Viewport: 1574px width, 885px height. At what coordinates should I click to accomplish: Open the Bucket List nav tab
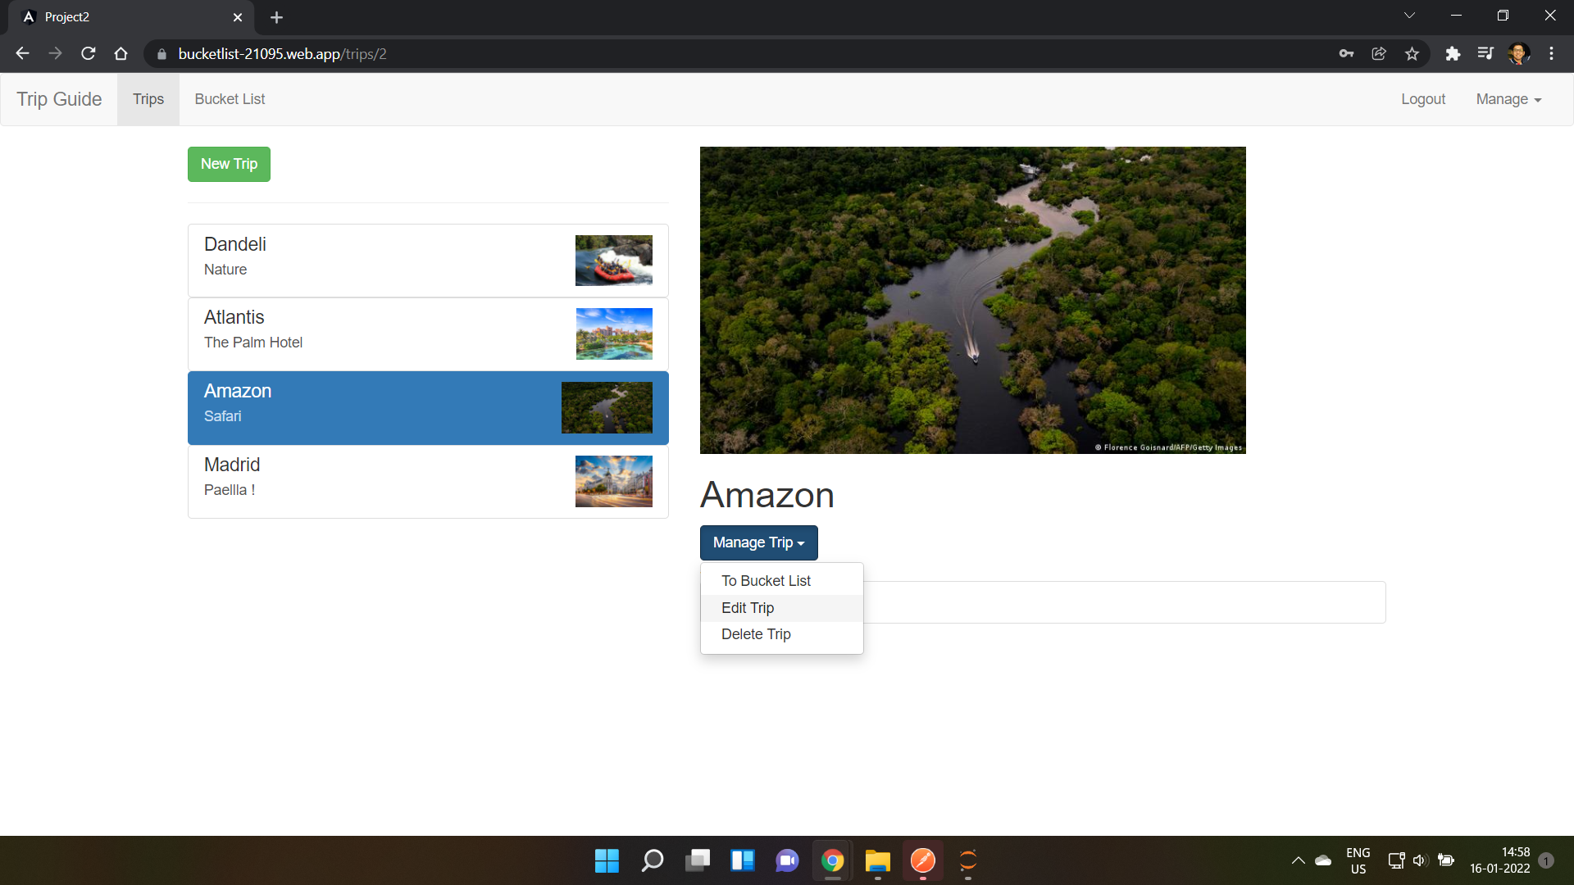tap(230, 99)
